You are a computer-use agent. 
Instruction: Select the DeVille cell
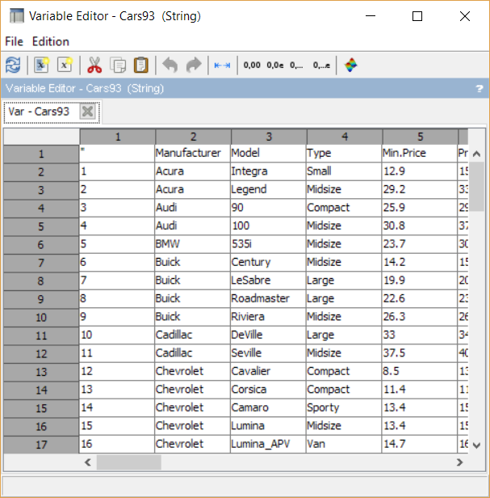pyautogui.click(x=268, y=335)
